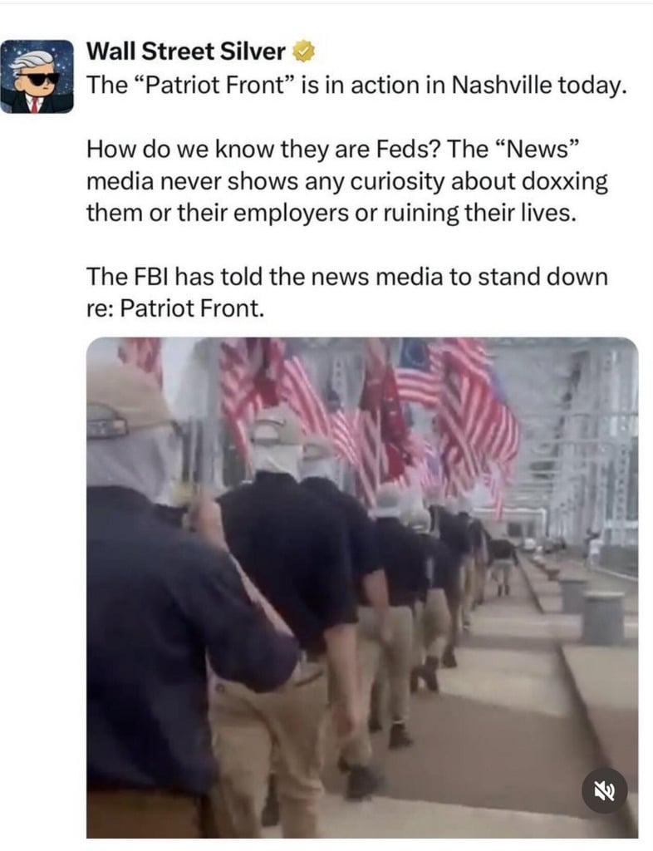Screen dimensions: 653x851
Task: Select the line about Nashville today
Action: 357,86
